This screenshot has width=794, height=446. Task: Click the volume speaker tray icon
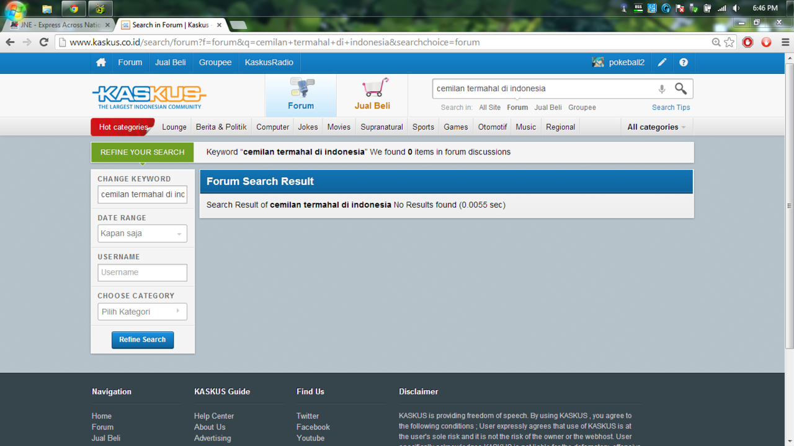[736, 8]
